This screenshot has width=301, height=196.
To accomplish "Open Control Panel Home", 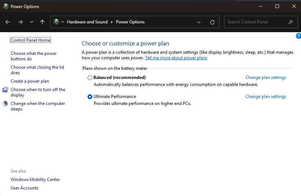I will tap(30, 40).
